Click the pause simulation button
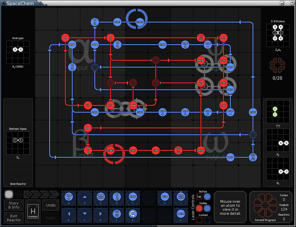 (18, 194)
